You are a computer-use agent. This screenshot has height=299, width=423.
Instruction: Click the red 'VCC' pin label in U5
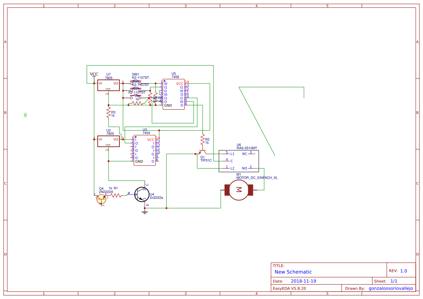pyautogui.click(x=179, y=84)
